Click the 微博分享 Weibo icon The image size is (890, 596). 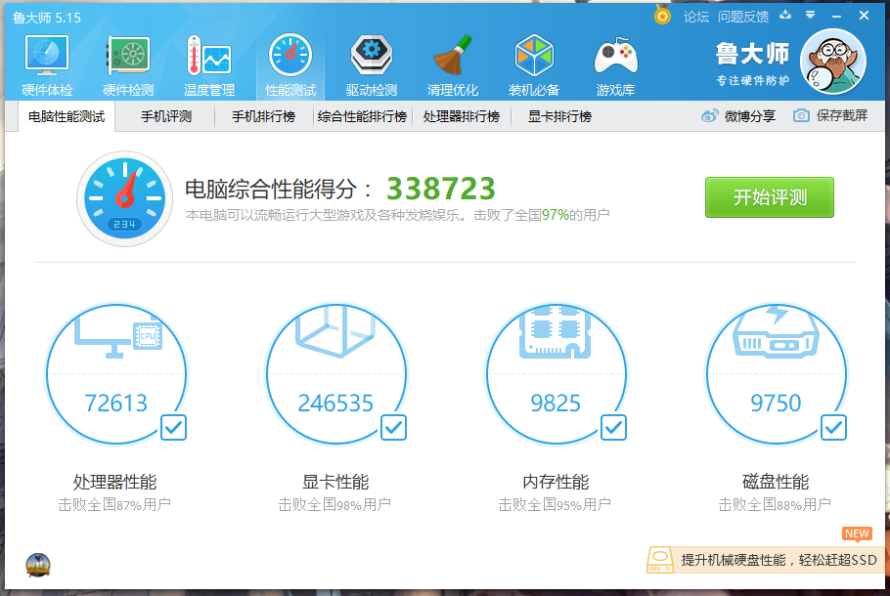click(709, 116)
